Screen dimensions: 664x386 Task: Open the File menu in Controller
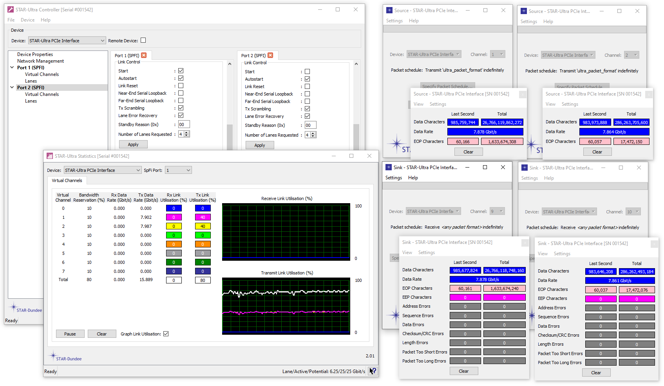pyautogui.click(x=11, y=20)
